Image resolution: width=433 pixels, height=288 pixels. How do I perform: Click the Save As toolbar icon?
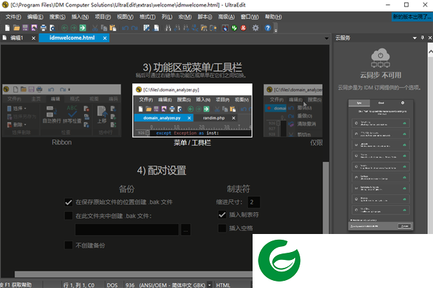point(34,28)
